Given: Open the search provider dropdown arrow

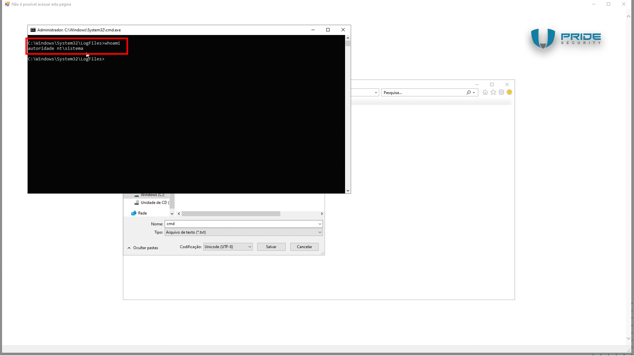Looking at the screenshot, I should pos(474,93).
